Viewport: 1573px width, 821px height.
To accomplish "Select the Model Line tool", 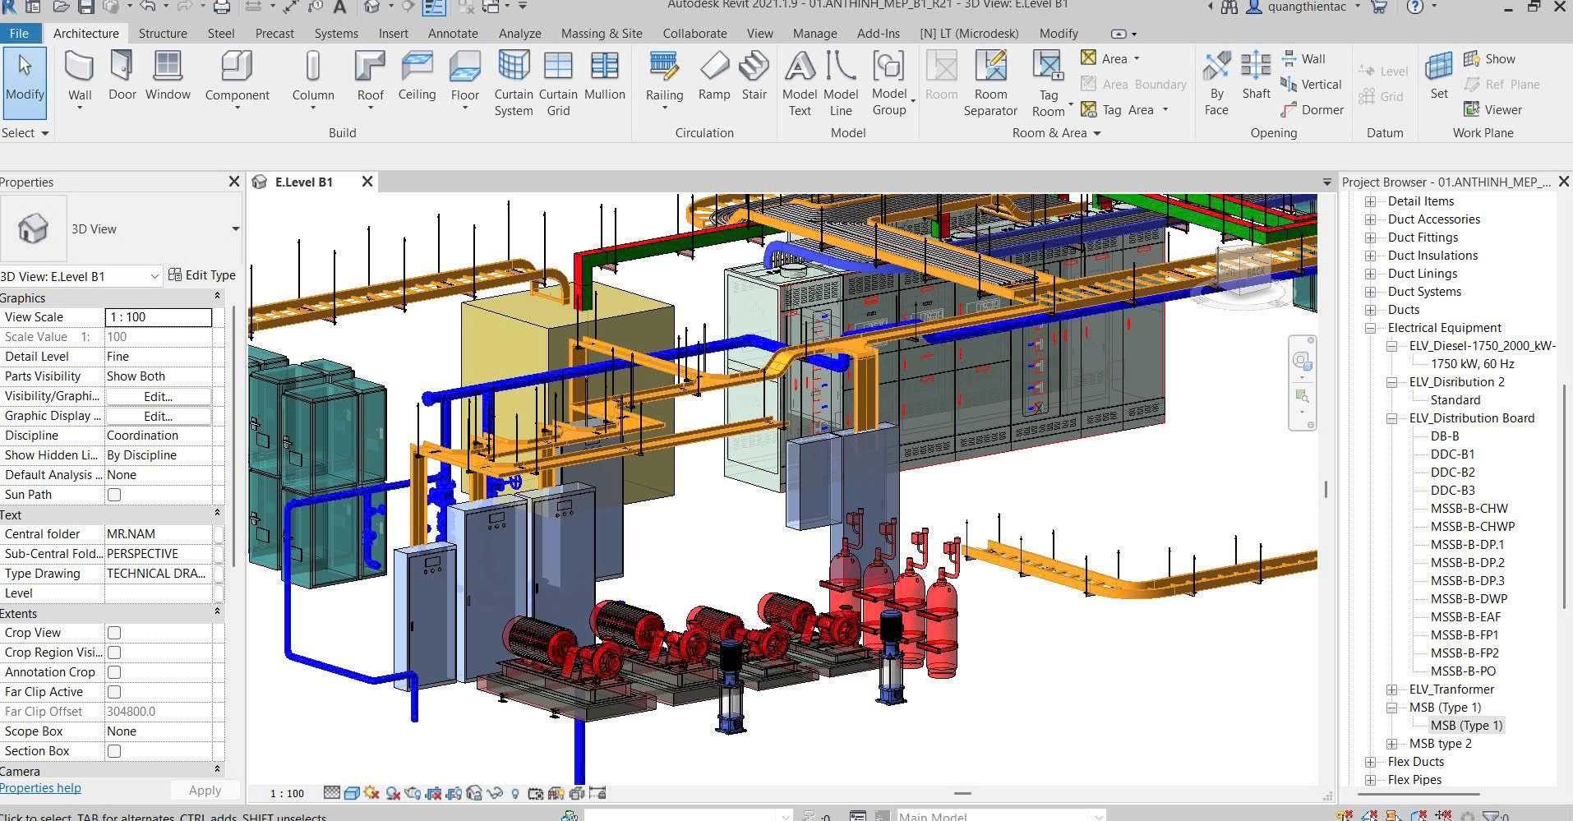I will tap(841, 83).
